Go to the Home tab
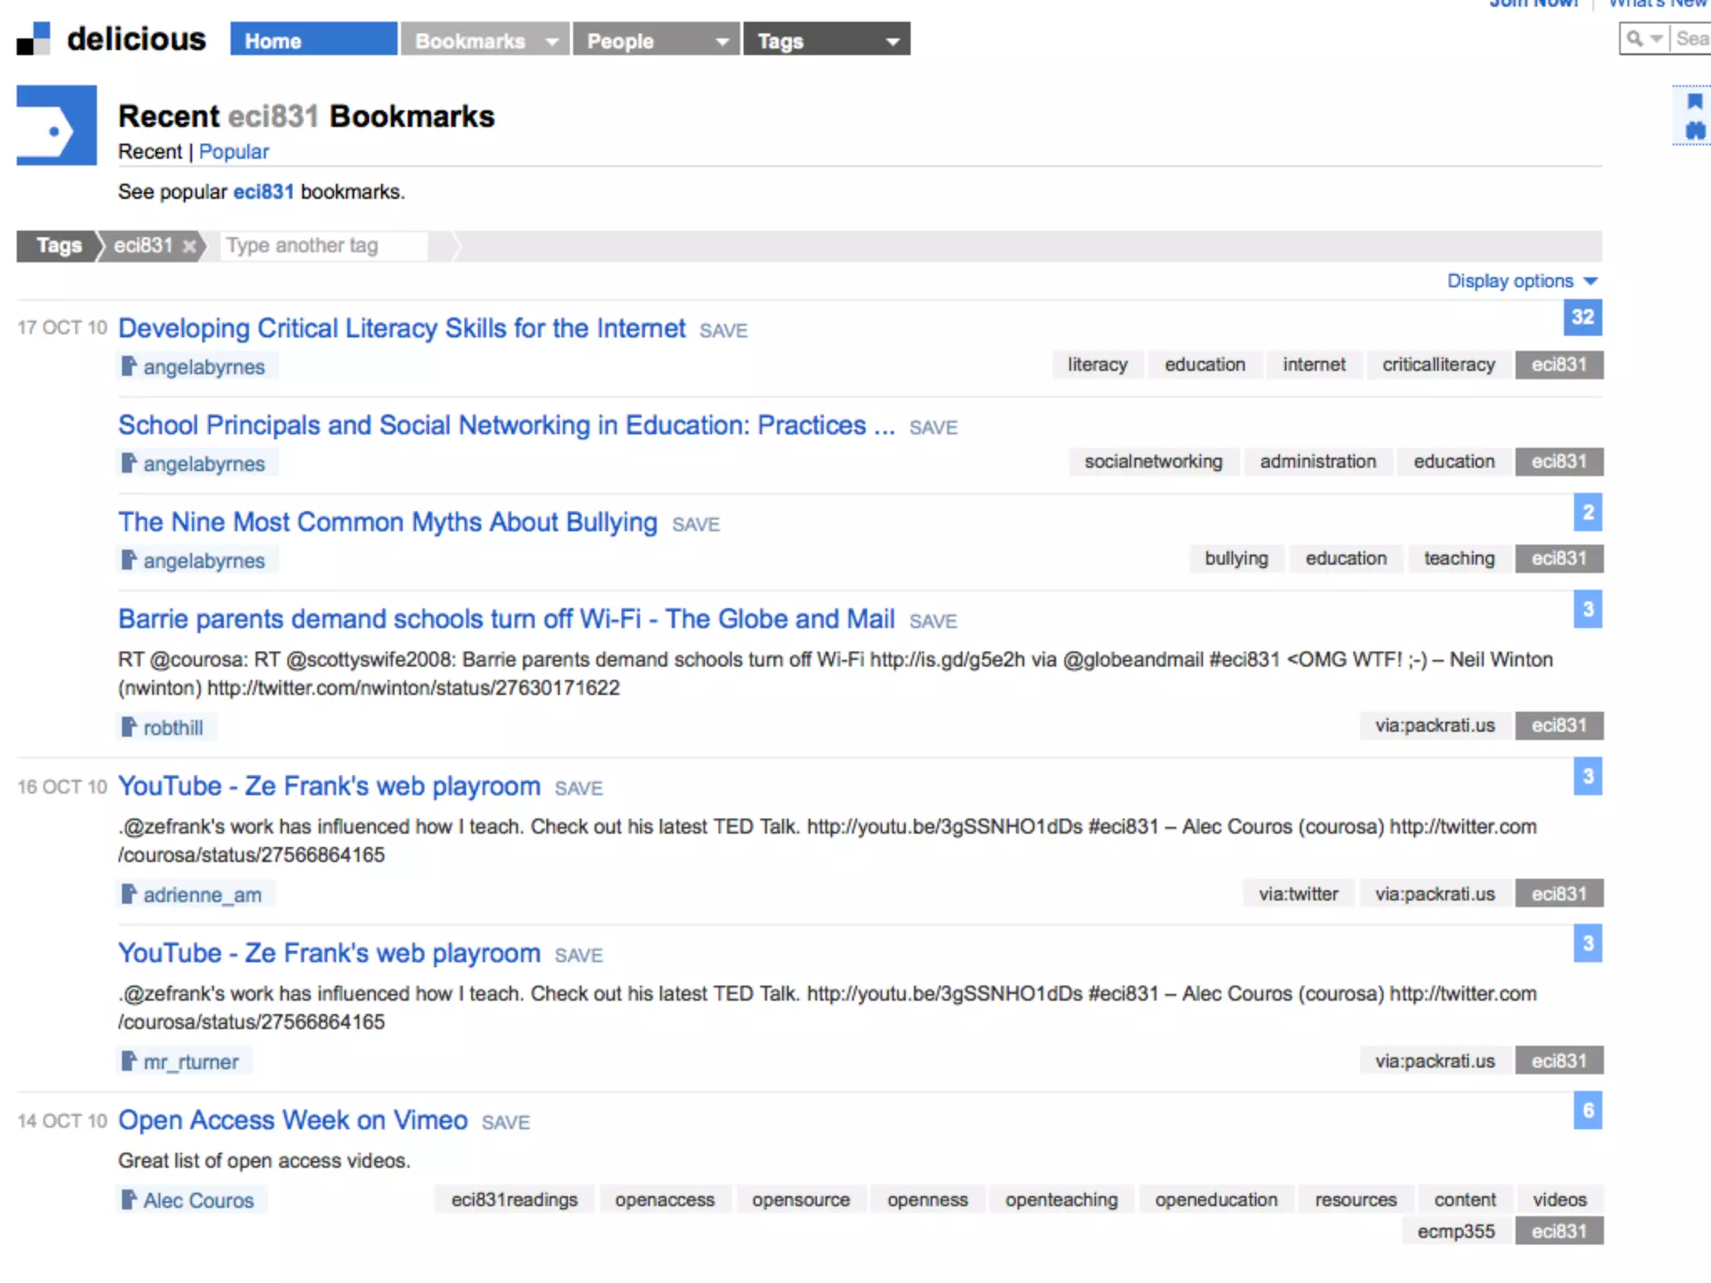 pos(313,40)
